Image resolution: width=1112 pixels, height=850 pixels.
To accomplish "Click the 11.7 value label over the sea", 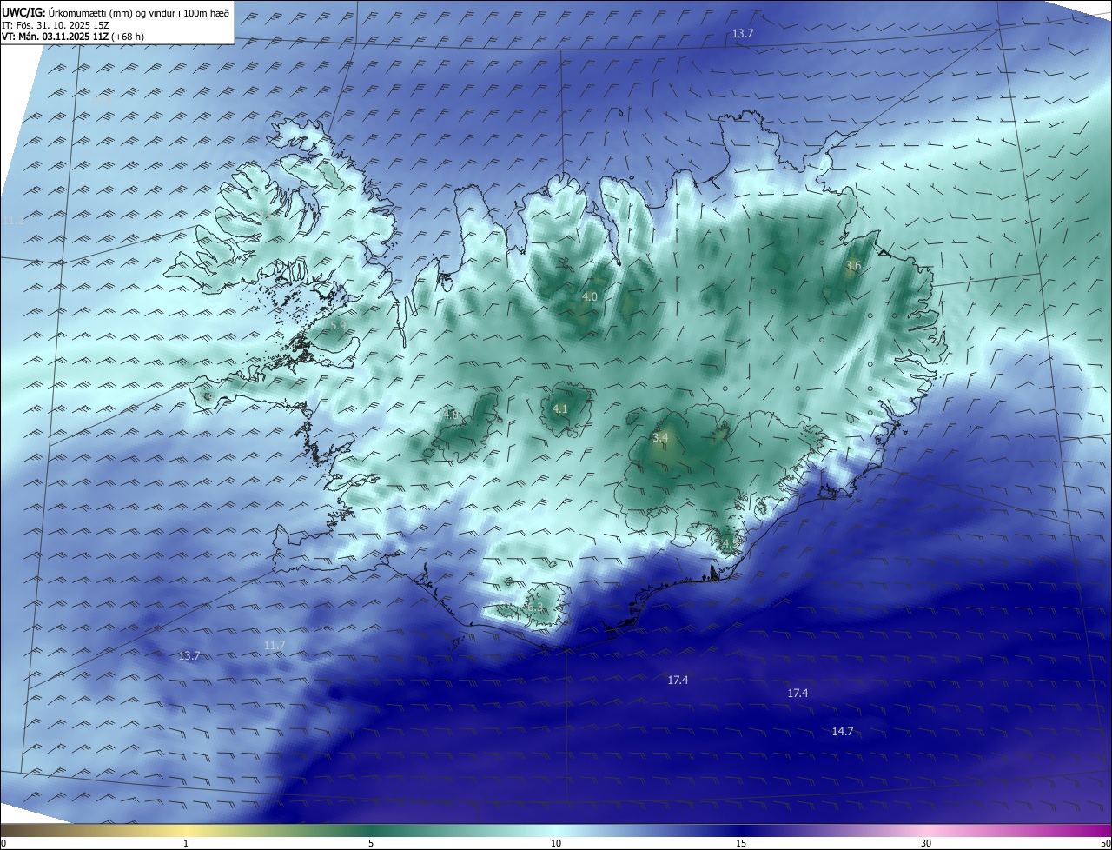I will (274, 645).
